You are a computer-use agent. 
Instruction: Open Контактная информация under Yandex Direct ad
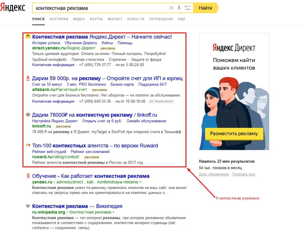53,65
